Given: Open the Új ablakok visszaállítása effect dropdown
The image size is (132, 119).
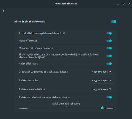Looking at the screenshot, I should 102,72.
